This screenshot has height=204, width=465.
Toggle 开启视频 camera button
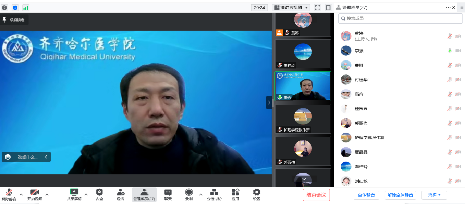[x=35, y=192]
